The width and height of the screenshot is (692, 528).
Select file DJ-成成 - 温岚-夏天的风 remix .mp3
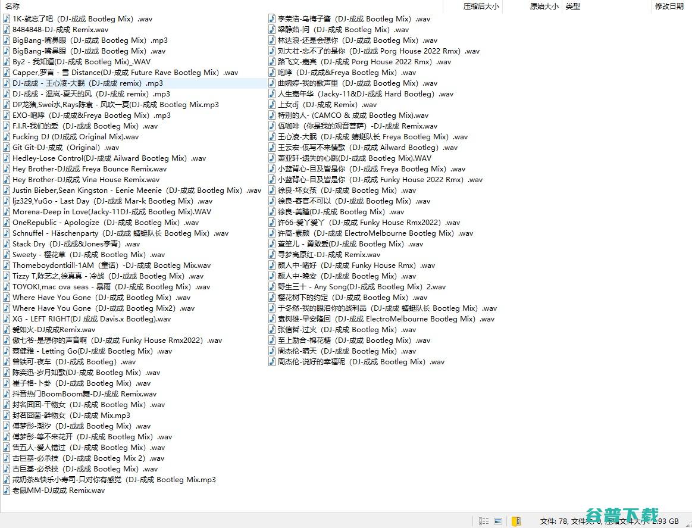(x=92, y=94)
